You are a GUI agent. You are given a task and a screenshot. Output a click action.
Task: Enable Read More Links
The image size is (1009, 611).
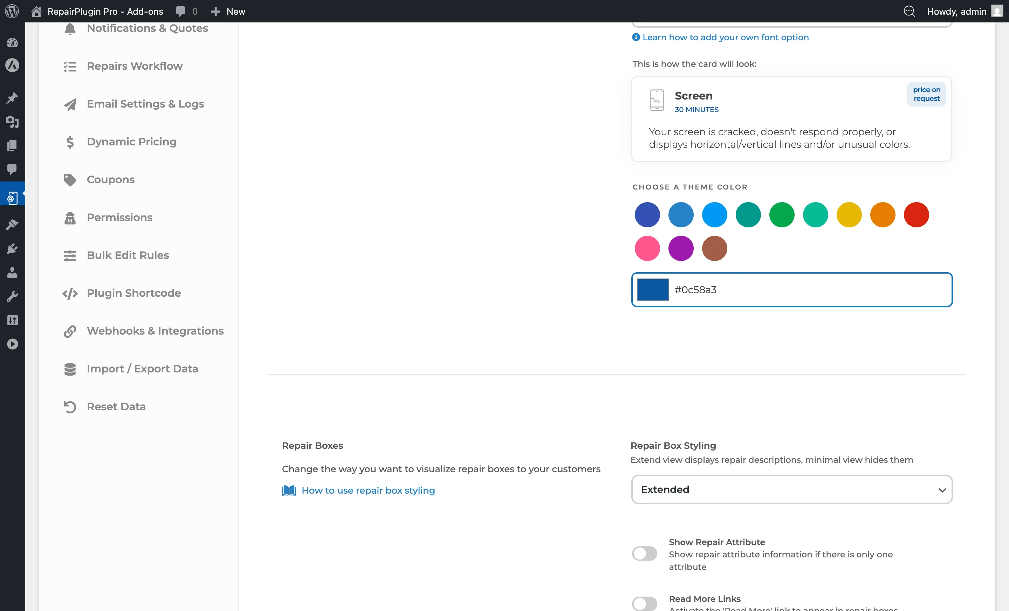tap(645, 603)
